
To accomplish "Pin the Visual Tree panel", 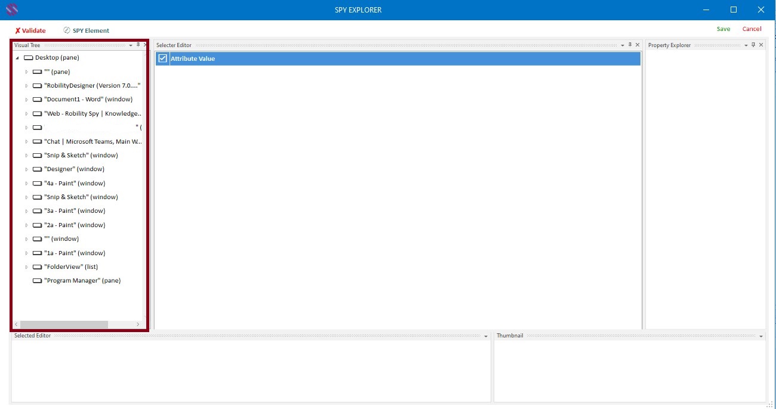I will (138, 45).
